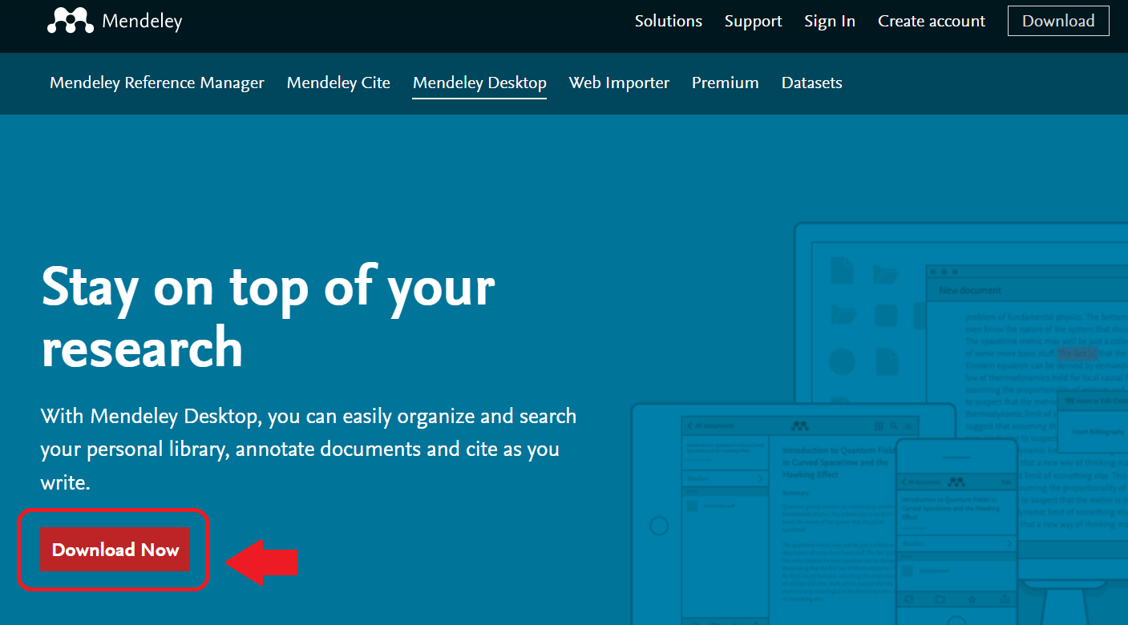The image size is (1128, 625).
Task: Open the Web Importer tab
Action: (619, 83)
